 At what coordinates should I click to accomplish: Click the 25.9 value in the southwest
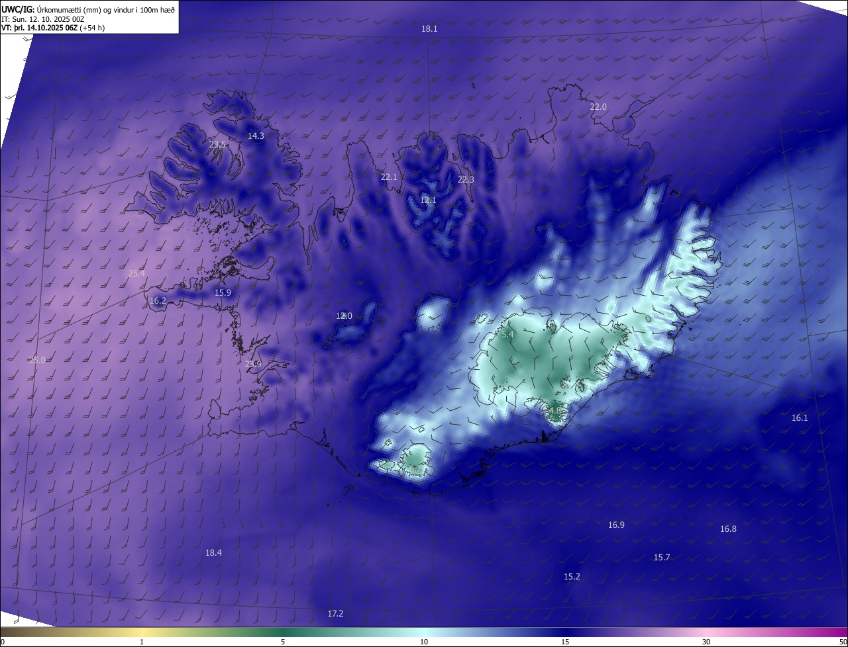pos(253,364)
